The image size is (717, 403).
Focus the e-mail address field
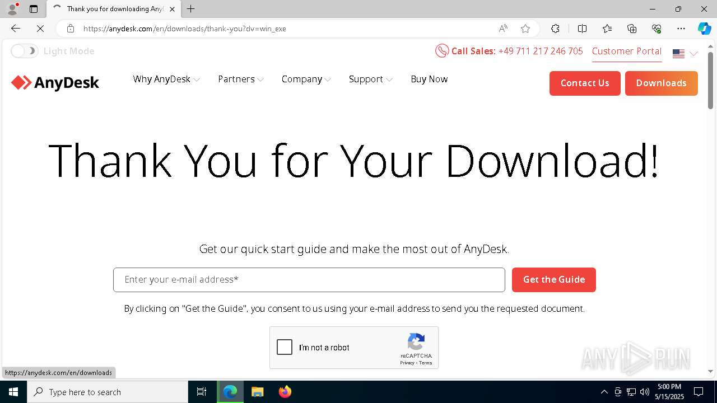click(x=309, y=280)
